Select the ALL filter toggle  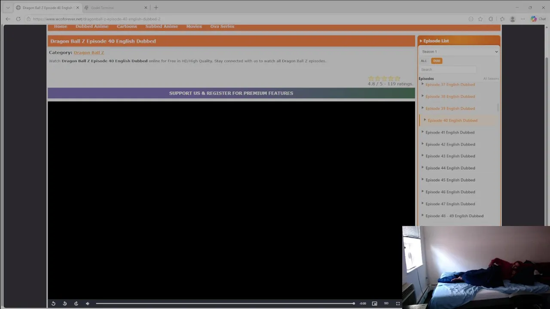pos(424,61)
